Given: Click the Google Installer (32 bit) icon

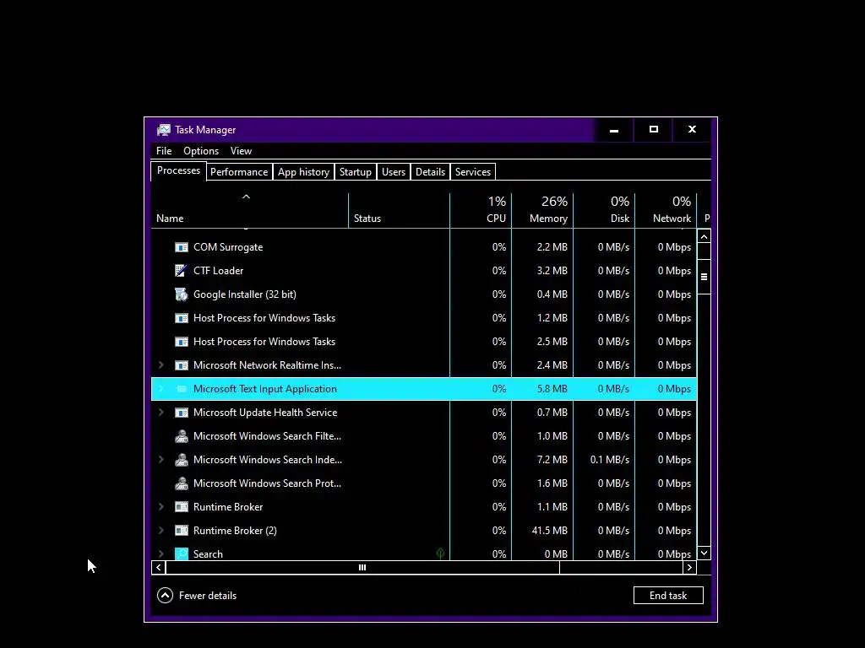Looking at the screenshot, I should tap(181, 294).
